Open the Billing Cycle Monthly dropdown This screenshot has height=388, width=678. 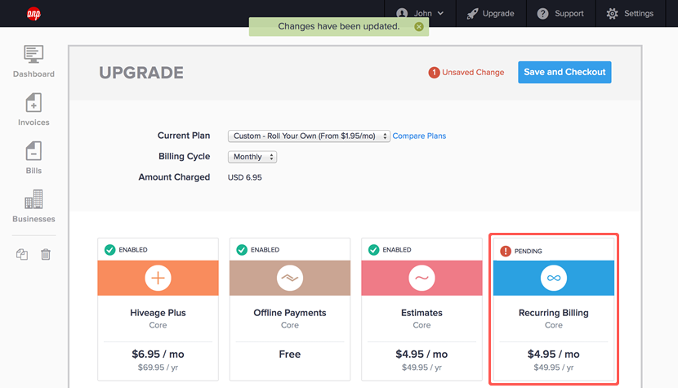click(x=252, y=157)
